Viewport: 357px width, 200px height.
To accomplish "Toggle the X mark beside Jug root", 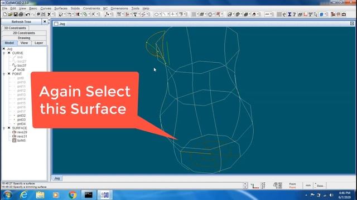I will (x=4, y=49).
